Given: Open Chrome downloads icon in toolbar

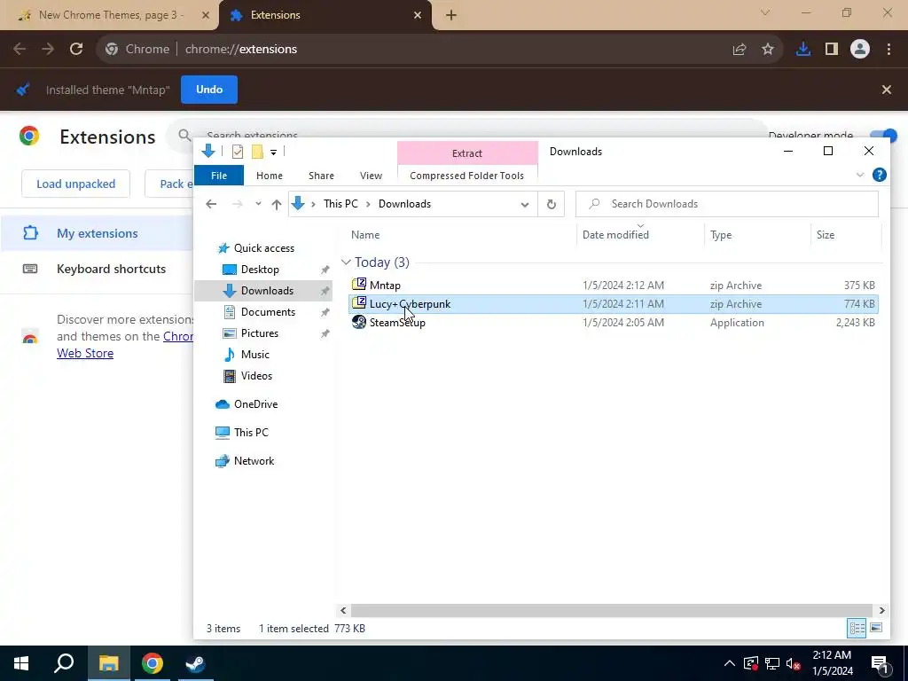Looking at the screenshot, I should (x=803, y=50).
